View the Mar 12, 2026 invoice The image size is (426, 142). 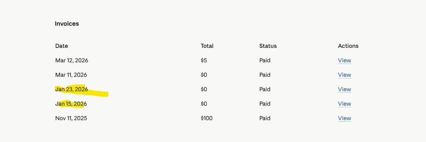pyautogui.click(x=344, y=61)
